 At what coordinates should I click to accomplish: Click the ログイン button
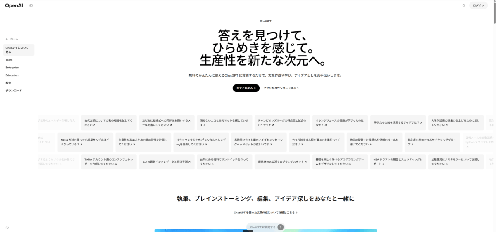(x=478, y=5)
